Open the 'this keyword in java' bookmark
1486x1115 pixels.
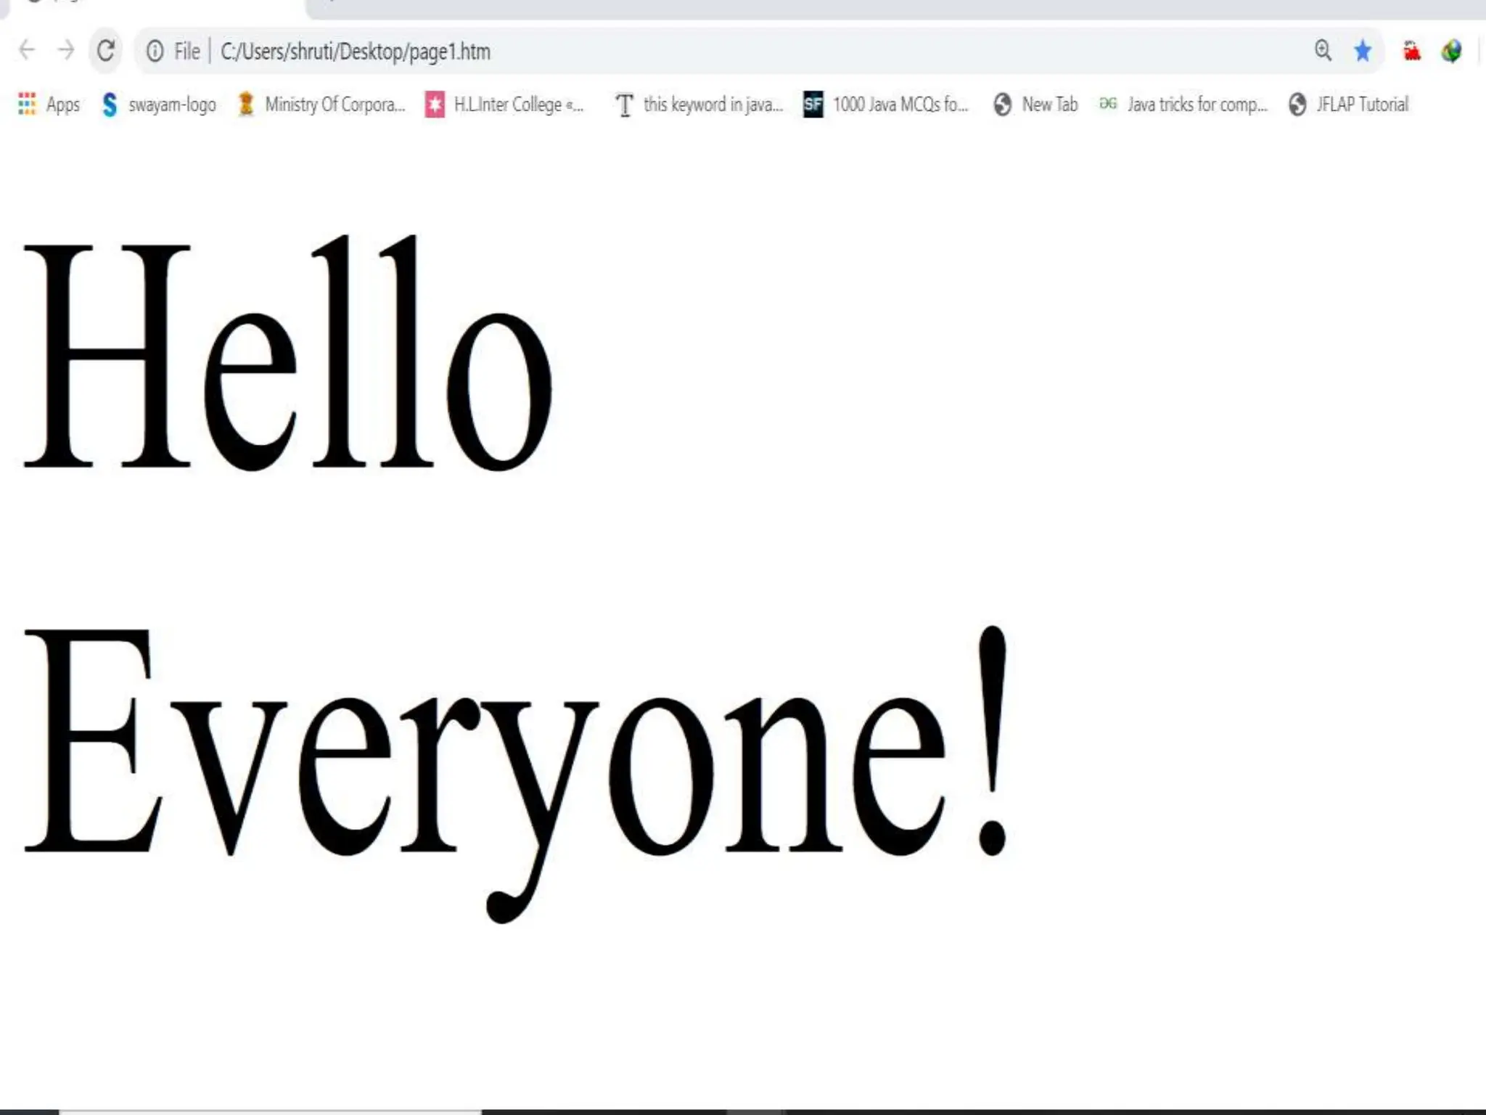pos(699,105)
